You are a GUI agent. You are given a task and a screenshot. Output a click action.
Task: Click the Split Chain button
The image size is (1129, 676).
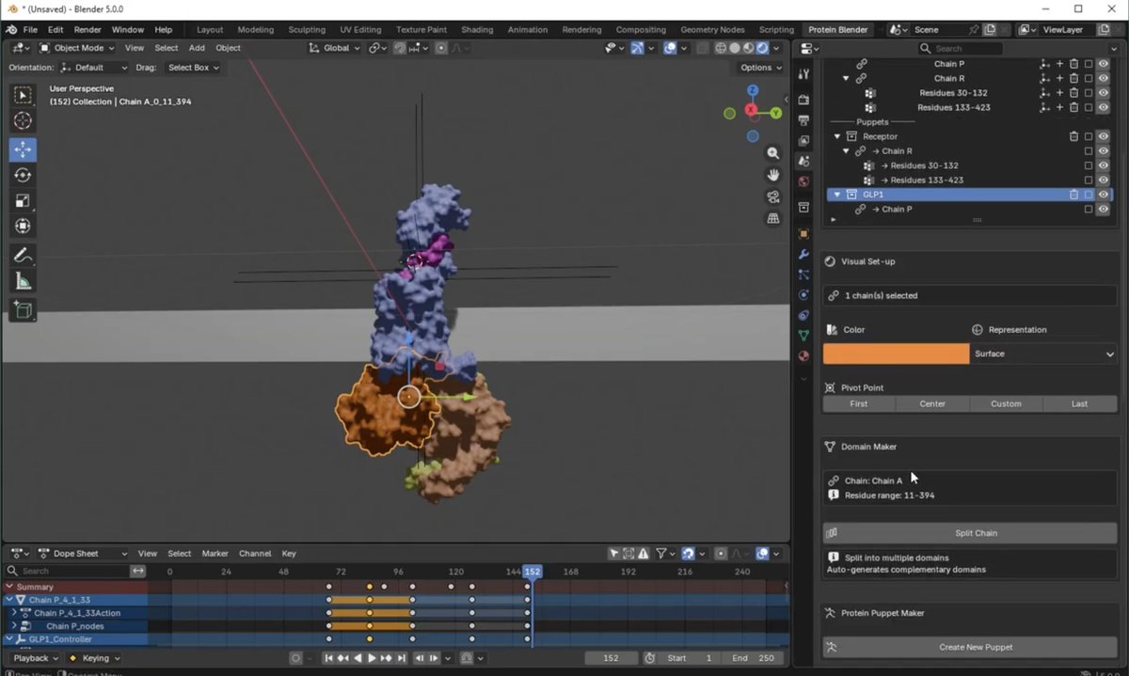tap(976, 533)
